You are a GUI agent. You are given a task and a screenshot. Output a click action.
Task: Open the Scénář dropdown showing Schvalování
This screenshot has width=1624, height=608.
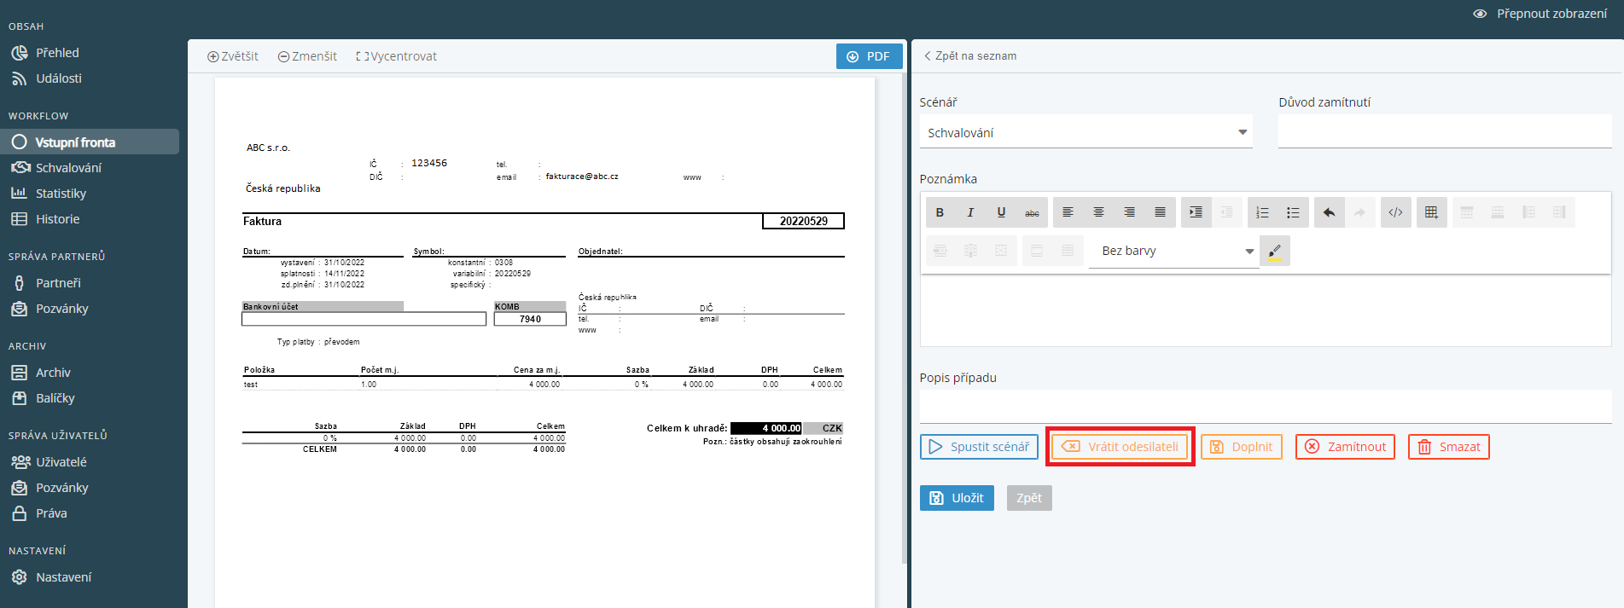1086,133
